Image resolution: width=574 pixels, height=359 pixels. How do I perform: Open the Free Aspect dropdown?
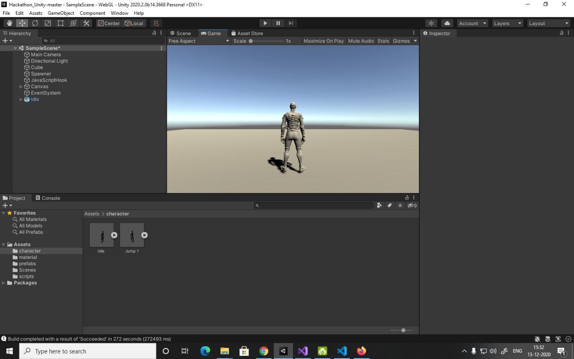pos(199,41)
